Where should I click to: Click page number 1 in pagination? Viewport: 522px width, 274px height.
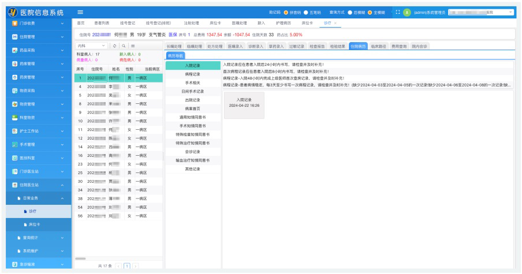point(127,266)
